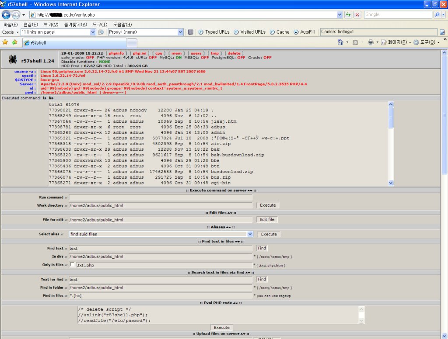Click the mem link
The image size is (448, 339).
click(176, 53)
